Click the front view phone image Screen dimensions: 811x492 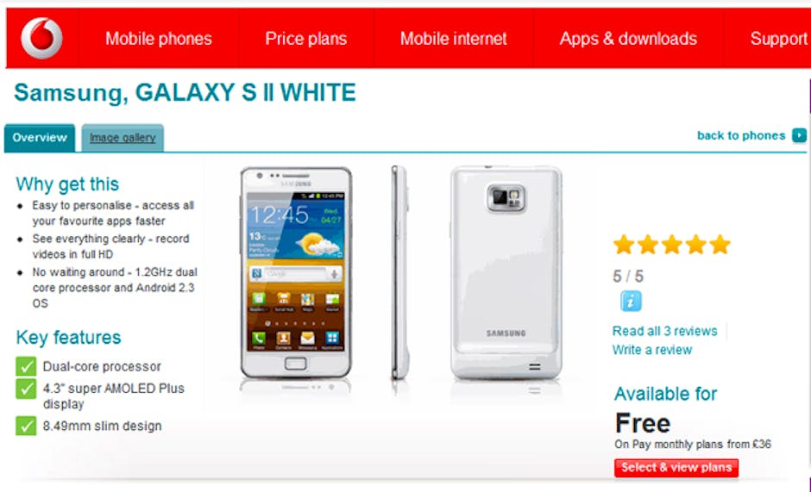(296, 273)
